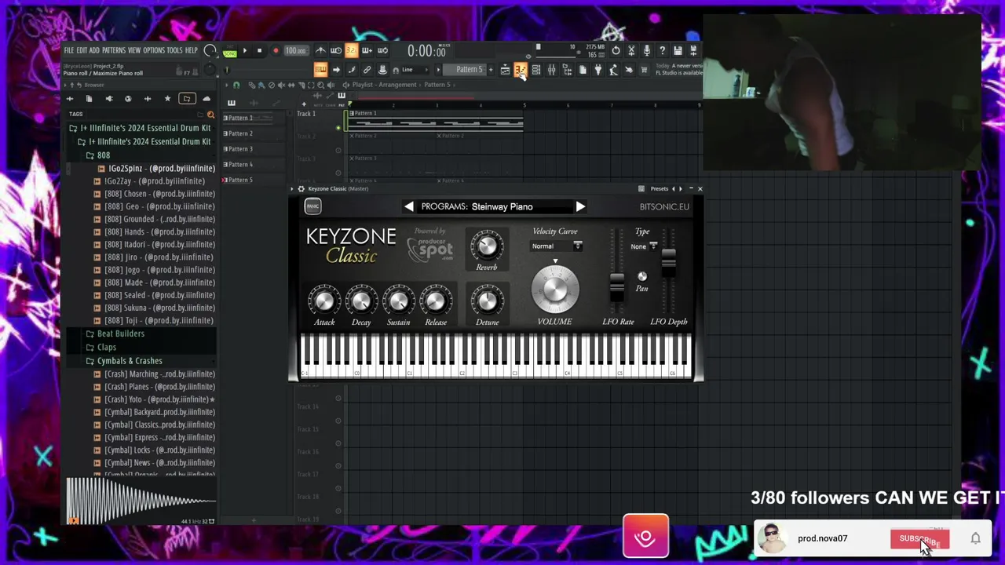Toggle the recording countdown button

coord(352,50)
